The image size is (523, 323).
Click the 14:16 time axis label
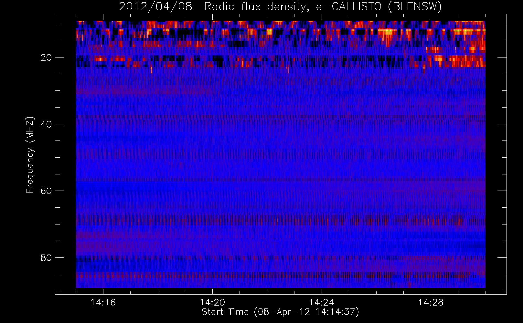pyautogui.click(x=103, y=302)
